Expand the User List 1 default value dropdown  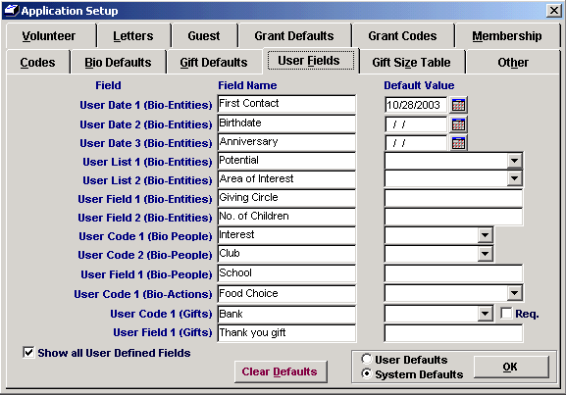pos(514,161)
